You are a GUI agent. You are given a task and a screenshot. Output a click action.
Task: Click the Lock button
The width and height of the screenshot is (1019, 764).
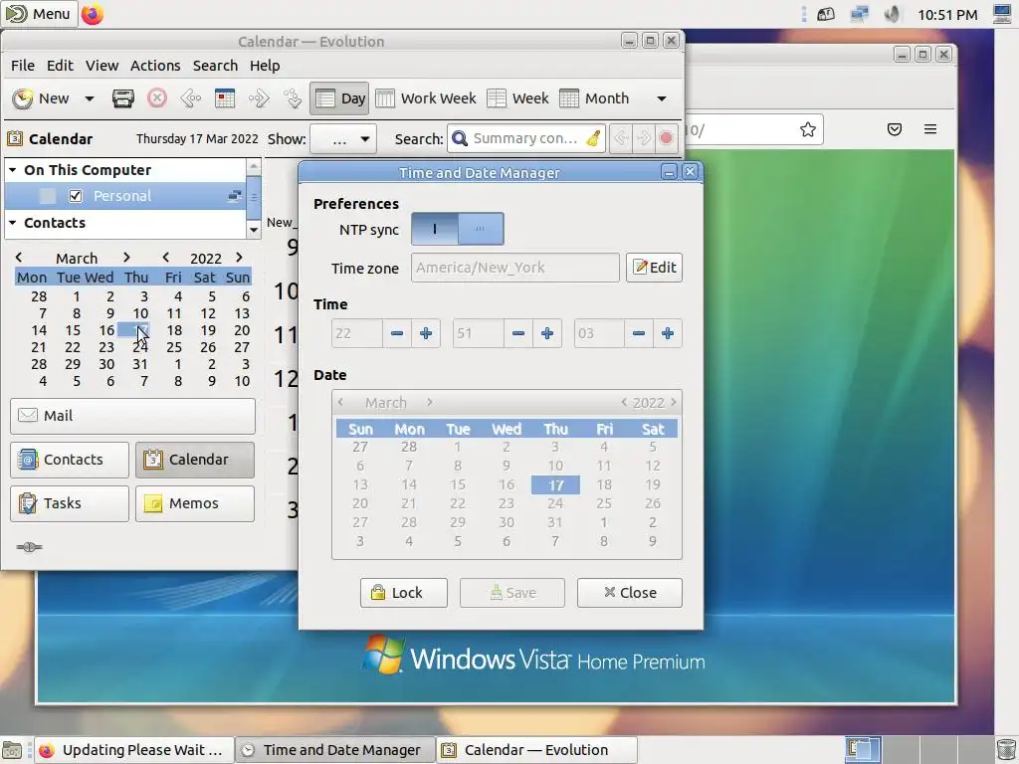click(404, 593)
